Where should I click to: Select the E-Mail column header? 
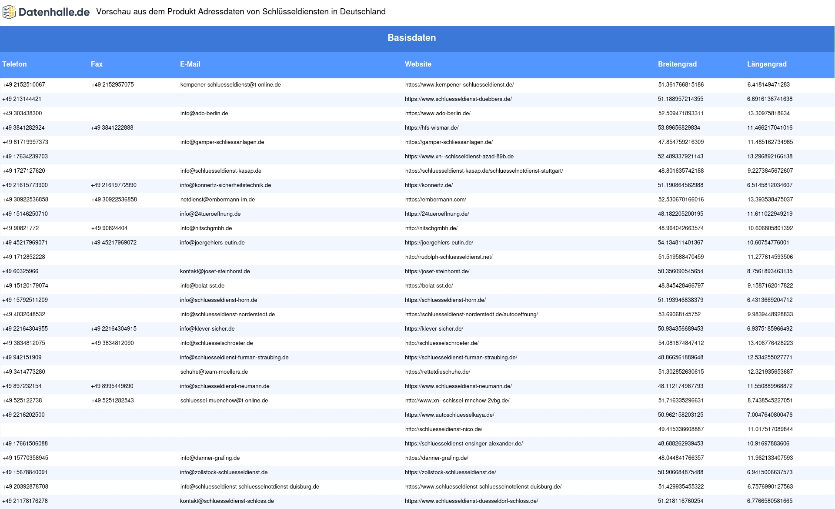190,64
